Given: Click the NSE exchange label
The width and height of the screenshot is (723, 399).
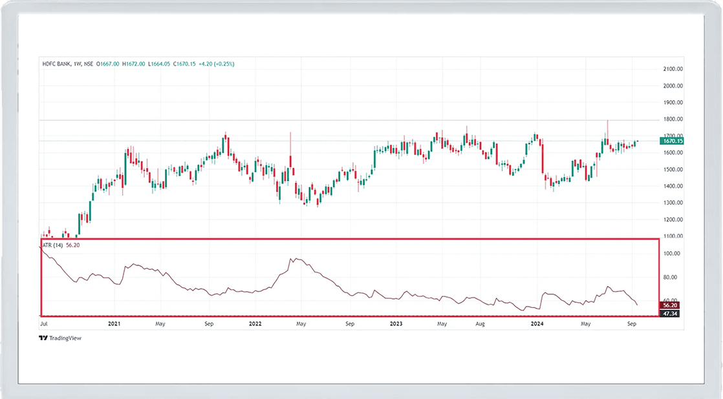Looking at the screenshot, I should click(x=89, y=64).
